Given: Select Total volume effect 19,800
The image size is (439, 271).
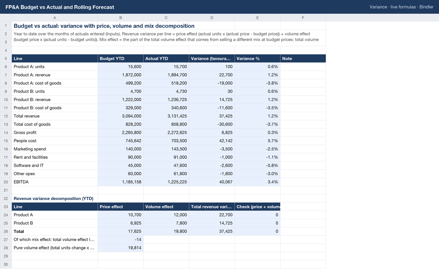Looking at the screenshot, I should [x=166, y=231].
